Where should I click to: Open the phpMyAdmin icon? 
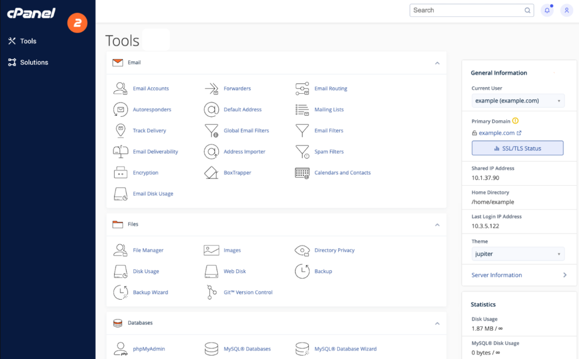120,349
